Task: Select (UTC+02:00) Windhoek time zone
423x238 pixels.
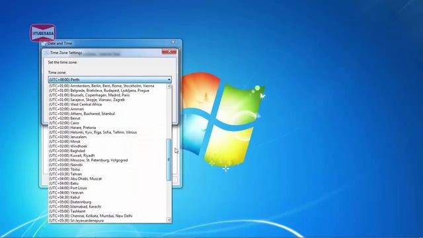Action: pyautogui.click(x=108, y=146)
